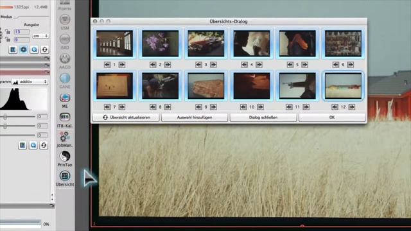Click left arrow under thumbnail 6
411x231 pixels.
pos(336,64)
